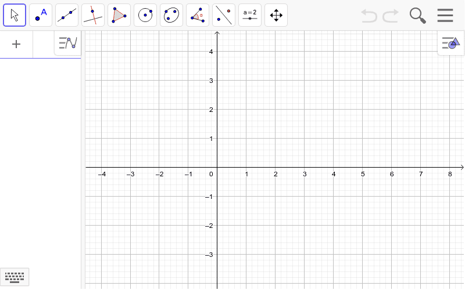Open the search magnifier
This screenshot has height=290, width=465.
click(x=418, y=16)
